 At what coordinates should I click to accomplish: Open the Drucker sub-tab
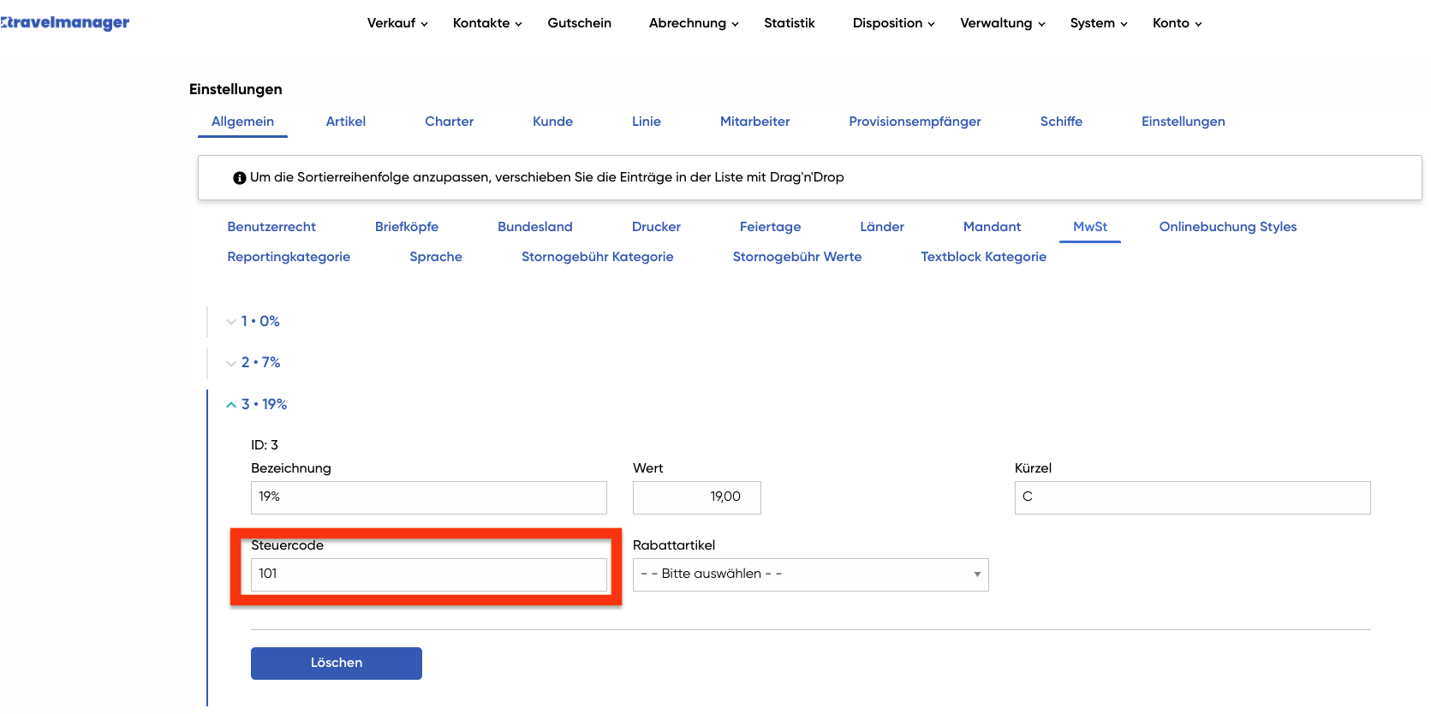pos(657,227)
